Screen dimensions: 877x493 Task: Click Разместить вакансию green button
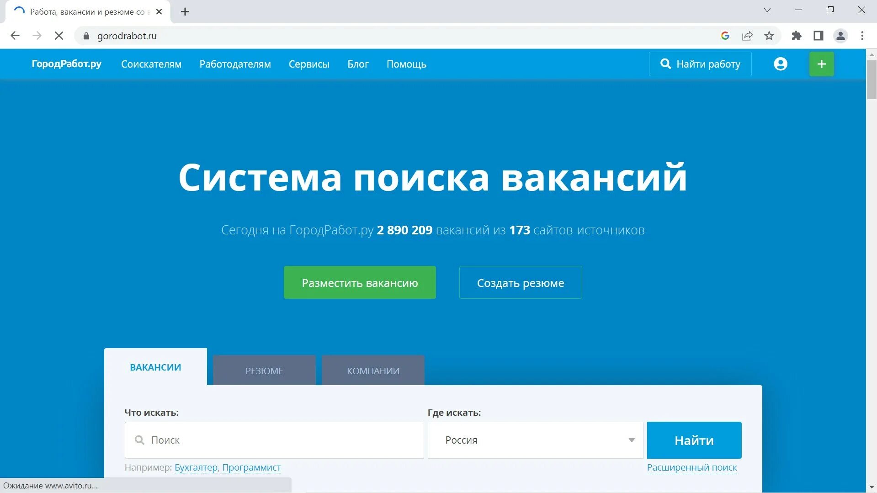click(x=360, y=282)
